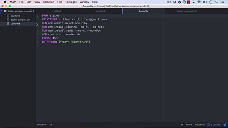The width and height of the screenshot is (228, 128).
Task: Open the AirPlay display menu
Action: click(193, 2)
